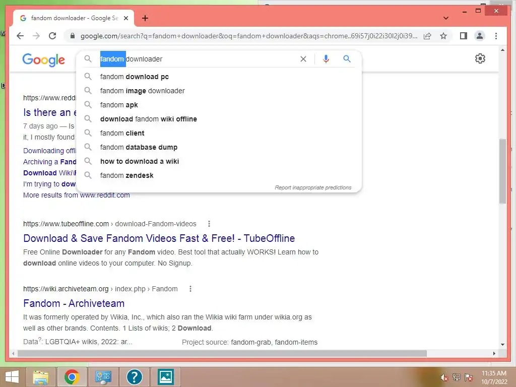Click the Action Center flag tray icon
Image resolution: width=516 pixels, height=387 pixels.
coord(469,377)
